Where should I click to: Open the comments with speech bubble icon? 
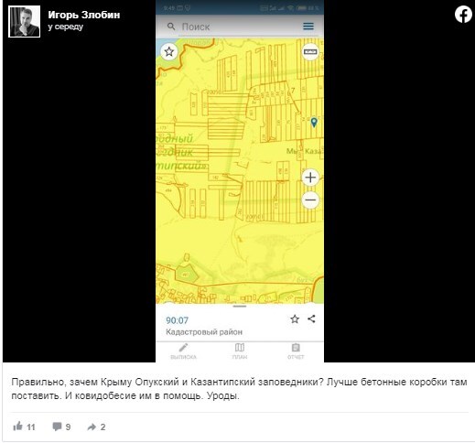pos(57,427)
